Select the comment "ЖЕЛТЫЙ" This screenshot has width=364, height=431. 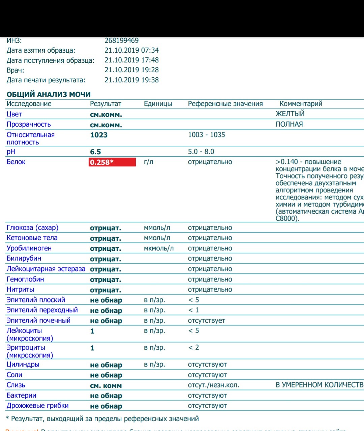click(x=290, y=114)
